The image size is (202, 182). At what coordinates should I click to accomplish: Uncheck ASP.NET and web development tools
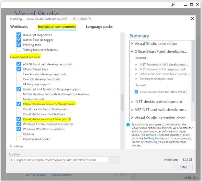coord(19,64)
